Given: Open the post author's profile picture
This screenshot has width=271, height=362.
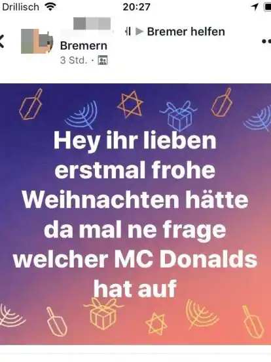Looking at the screenshot, I should pos(37,41).
